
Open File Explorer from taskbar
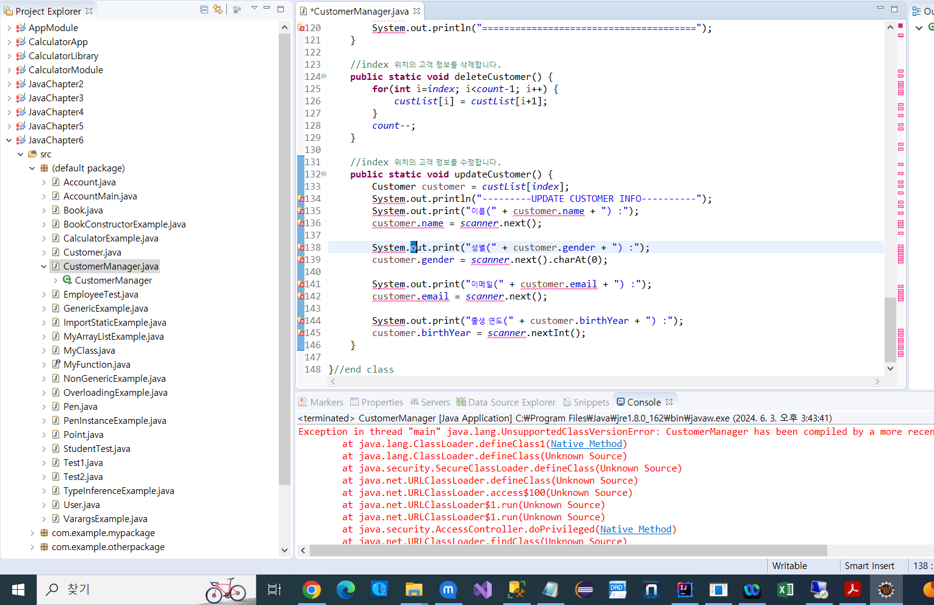(414, 590)
